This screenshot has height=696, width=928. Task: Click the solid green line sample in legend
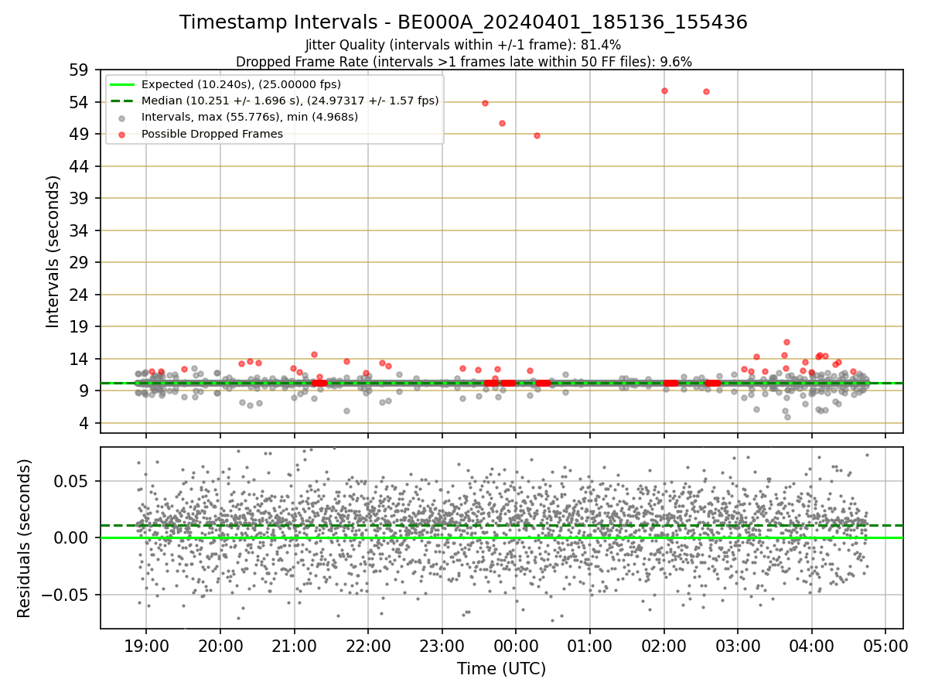tap(123, 84)
